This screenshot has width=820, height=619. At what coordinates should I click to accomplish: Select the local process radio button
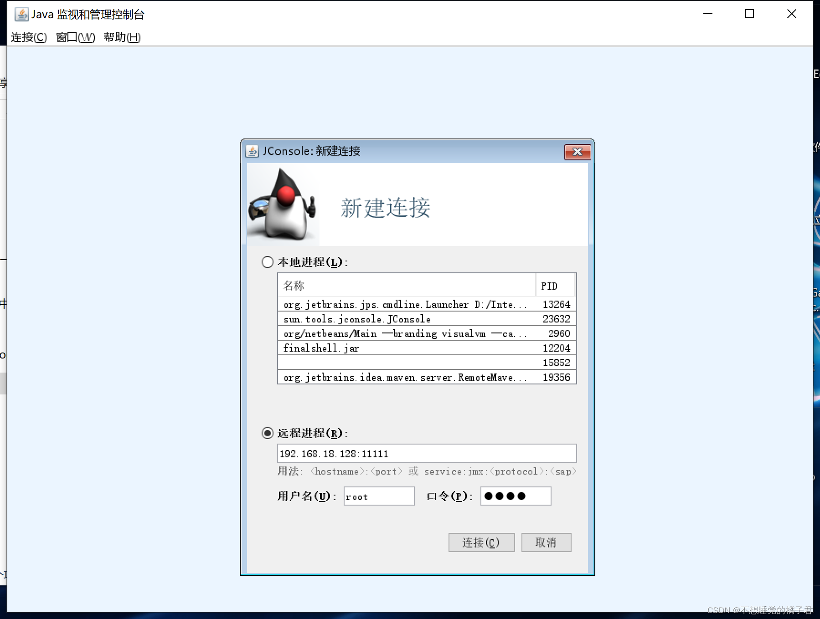(268, 262)
